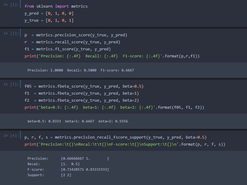
Task: Click the In [4]: cell prompt
Action: point(11,136)
